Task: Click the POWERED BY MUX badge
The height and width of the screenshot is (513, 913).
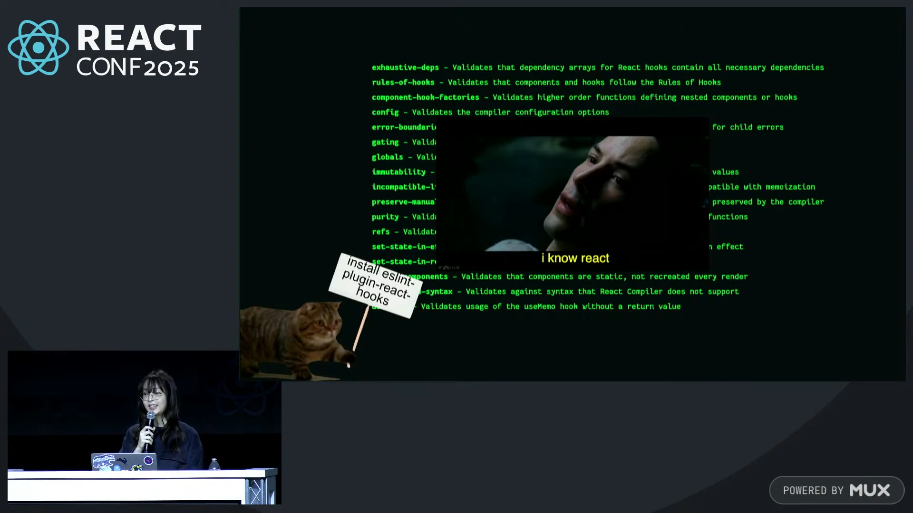Action: 836,490
